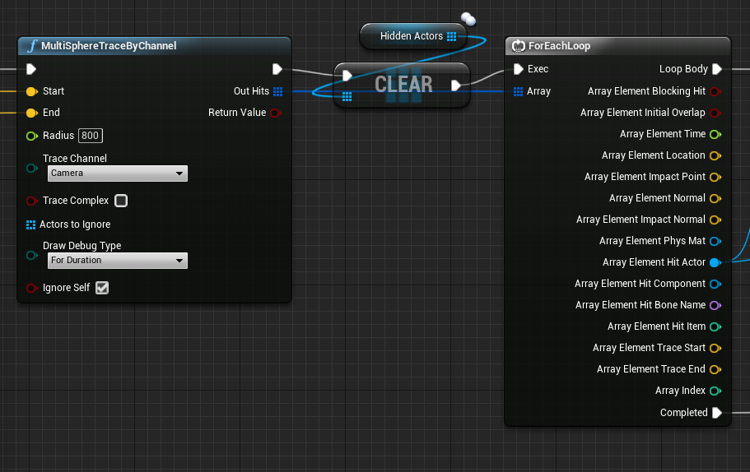Select the ForEachLoop node title bar
This screenshot has width=750, height=472.
pyautogui.click(x=617, y=46)
